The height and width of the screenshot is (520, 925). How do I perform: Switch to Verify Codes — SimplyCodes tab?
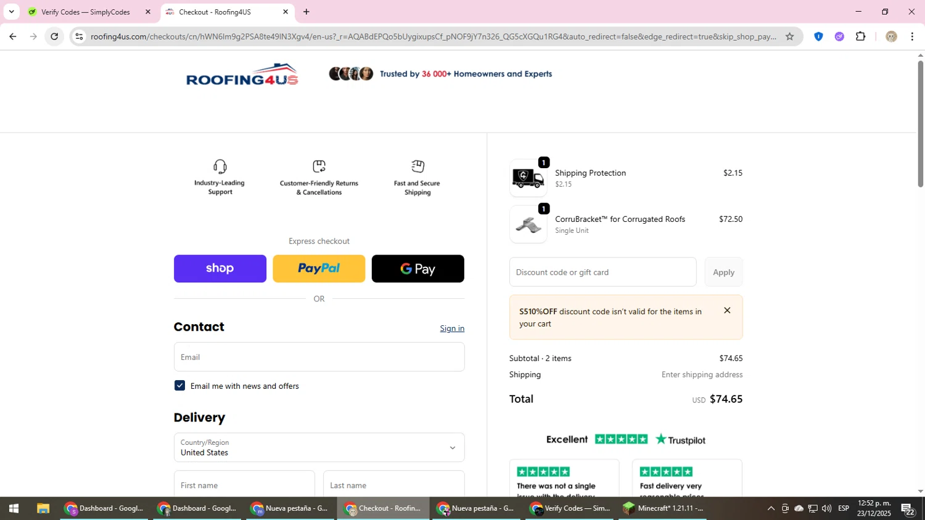coord(86,12)
